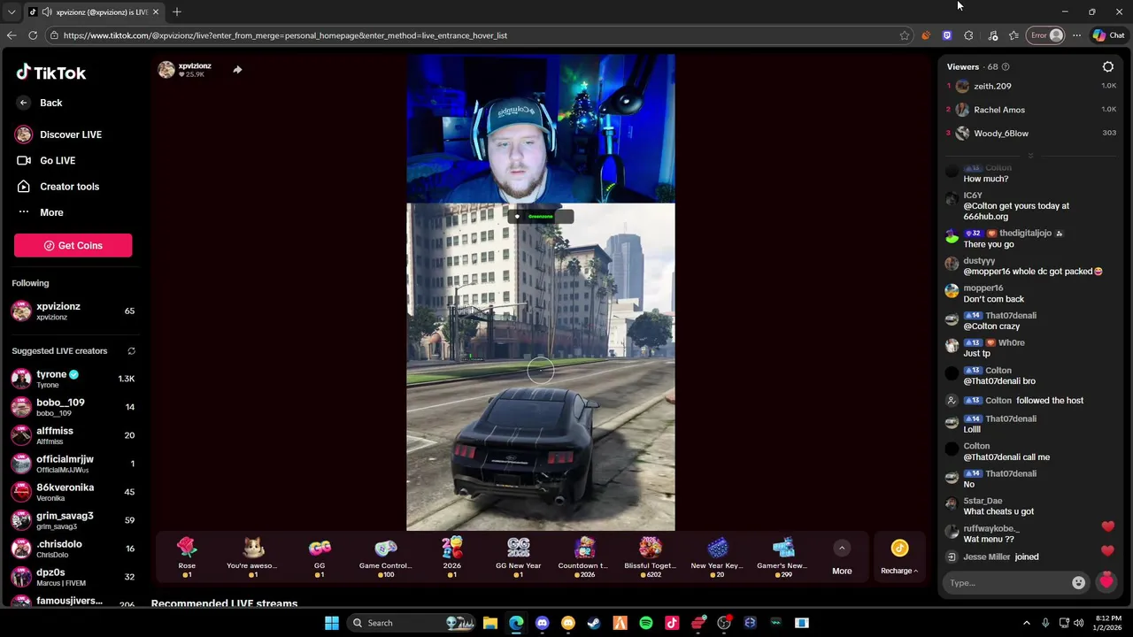Open Windows Start menu
Viewport: 1133px width, 637px height.
pos(332,623)
